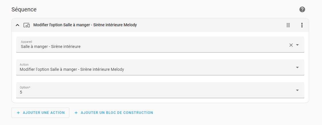Click plus icon beside Ajouter un bloc
Viewport: 322px width, 125px height.
click(x=76, y=113)
